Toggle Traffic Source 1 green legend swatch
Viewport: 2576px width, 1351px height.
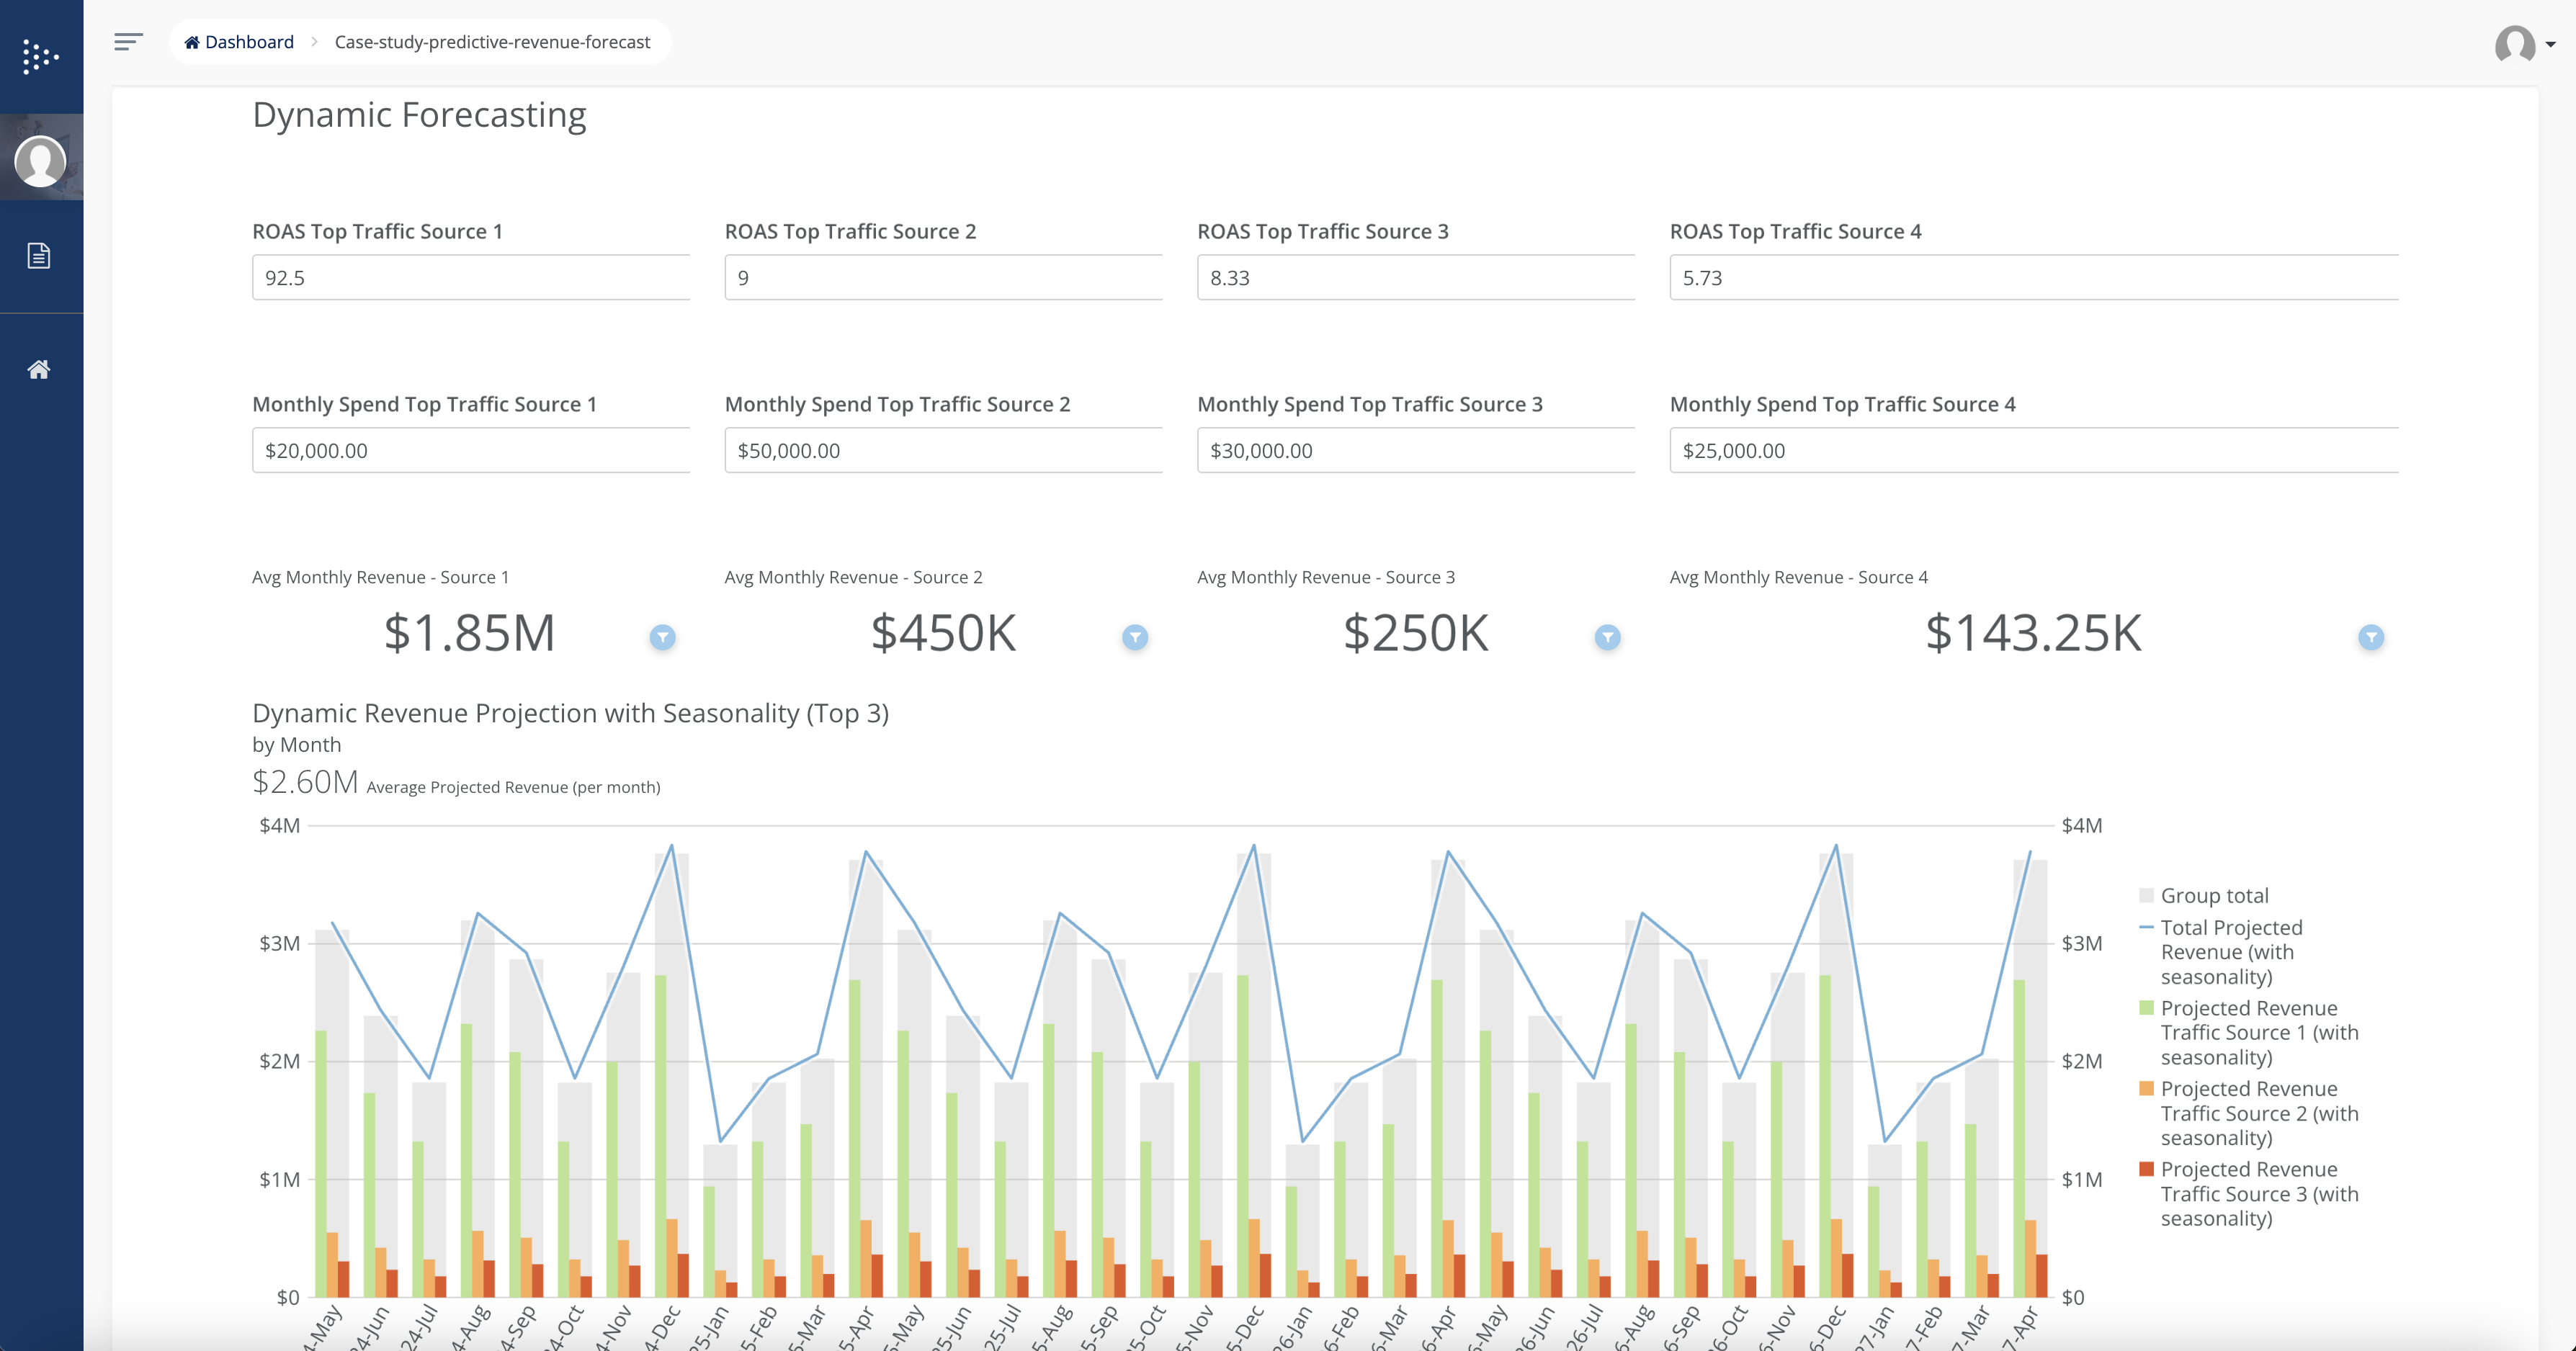[x=2146, y=1007]
